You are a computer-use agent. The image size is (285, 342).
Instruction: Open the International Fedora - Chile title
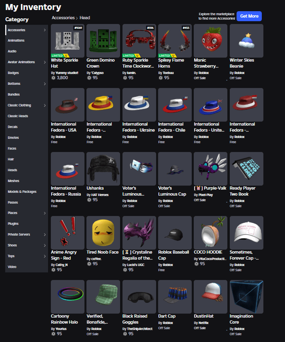pos(172,127)
